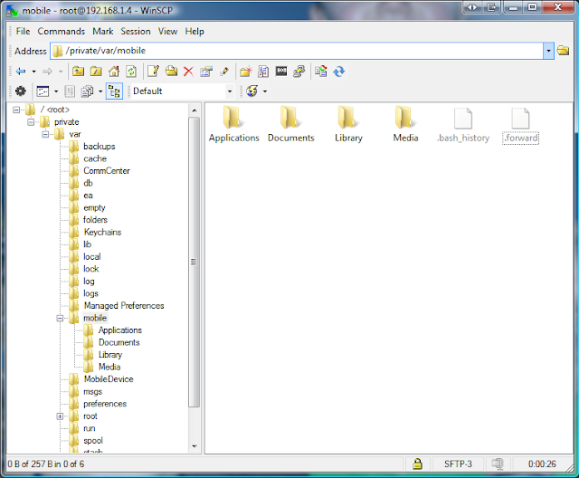Click the open directory icon beside address bar
The image size is (579, 478).
(563, 51)
